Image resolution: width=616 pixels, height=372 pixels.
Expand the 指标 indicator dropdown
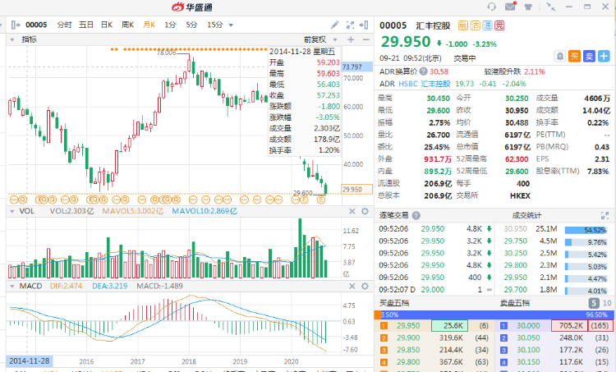11,39
